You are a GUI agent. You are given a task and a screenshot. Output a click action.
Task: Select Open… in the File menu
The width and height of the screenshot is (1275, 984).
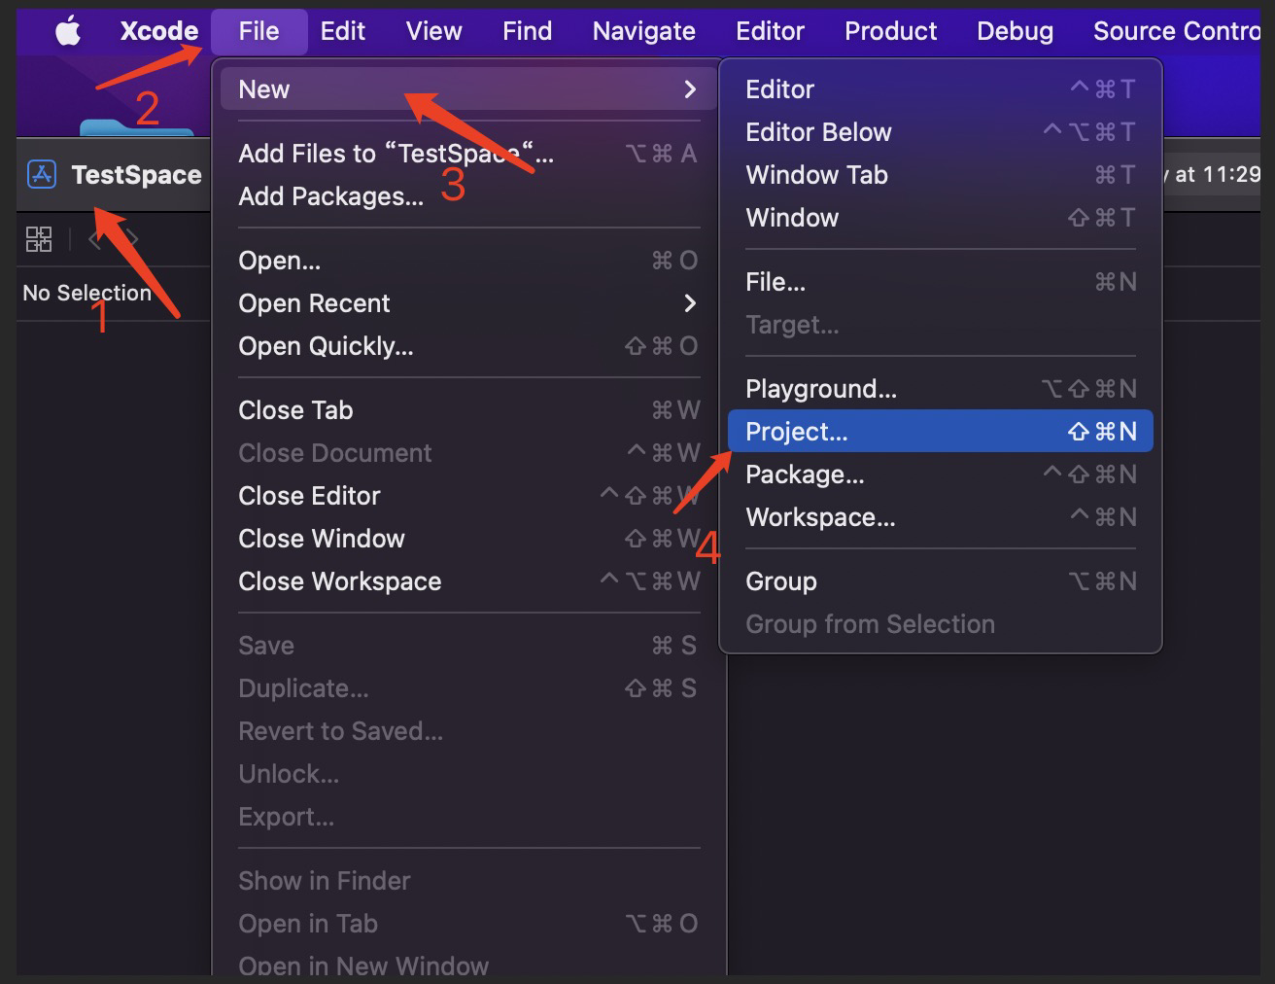point(468,261)
